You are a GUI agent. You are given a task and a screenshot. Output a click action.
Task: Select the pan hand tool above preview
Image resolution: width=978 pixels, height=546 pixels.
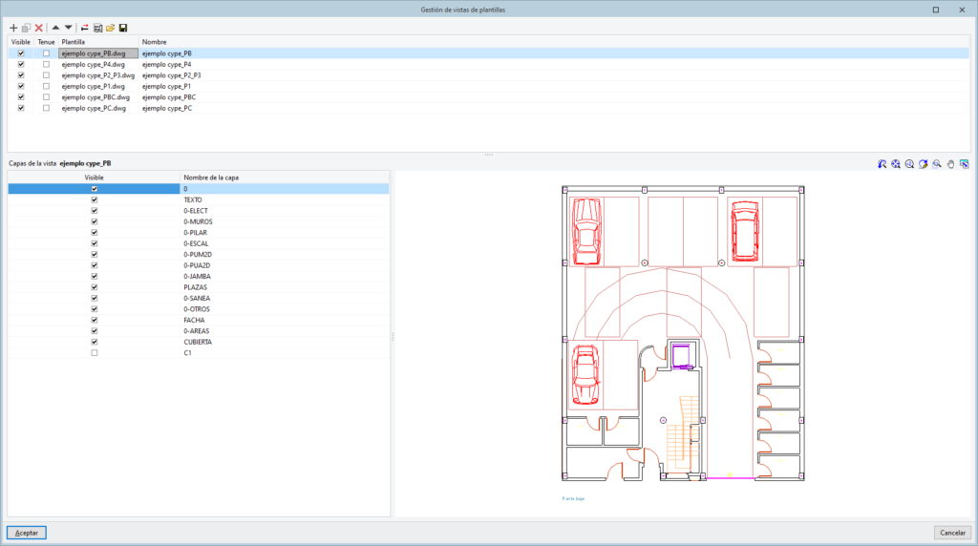tap(950, 164)
